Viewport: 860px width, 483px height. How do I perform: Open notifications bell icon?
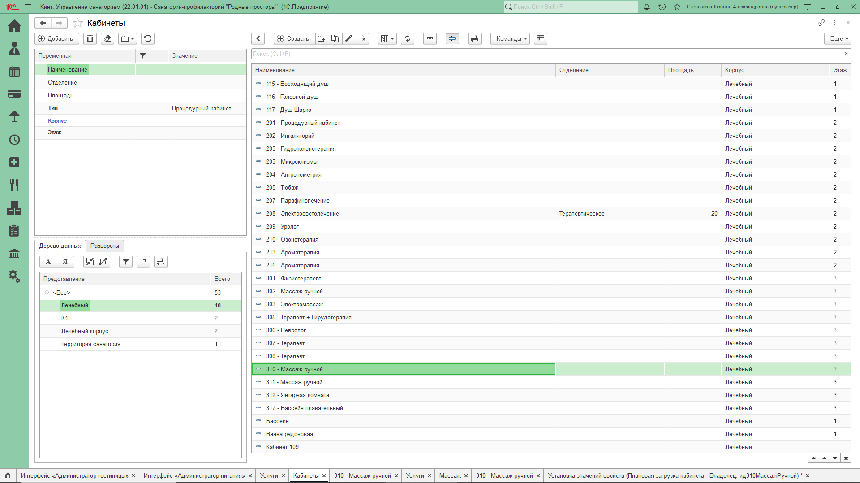[646, 7]
